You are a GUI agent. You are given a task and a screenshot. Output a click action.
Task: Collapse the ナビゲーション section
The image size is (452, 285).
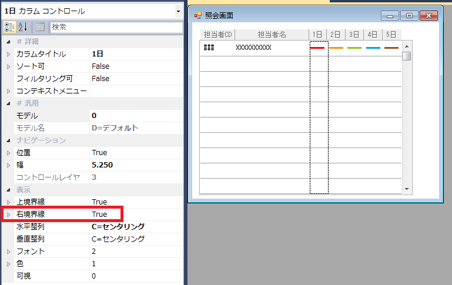point(8,140)
